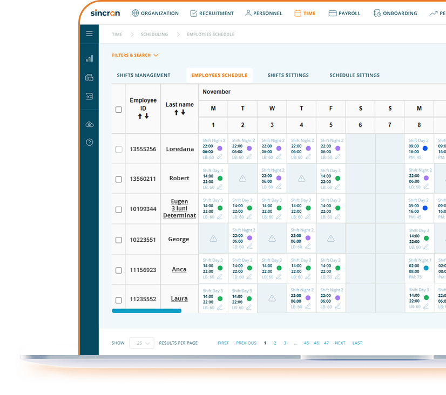Edit Loredana's Shift Night 2 on November 1

click(219, 158)
